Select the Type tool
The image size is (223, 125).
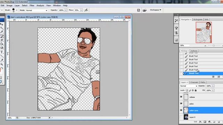(2, 52)
